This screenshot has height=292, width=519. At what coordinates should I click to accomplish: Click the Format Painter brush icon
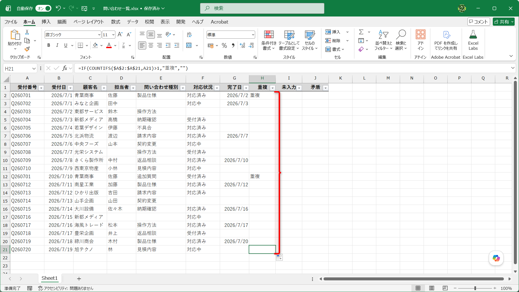pyautogui.click(x=27, y=49)
